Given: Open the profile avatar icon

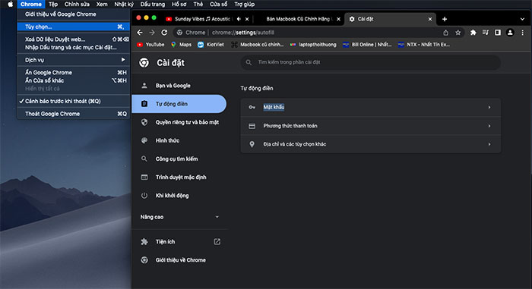Looking at the screenshot, I should pyautogui.click(x=510, y=33).
